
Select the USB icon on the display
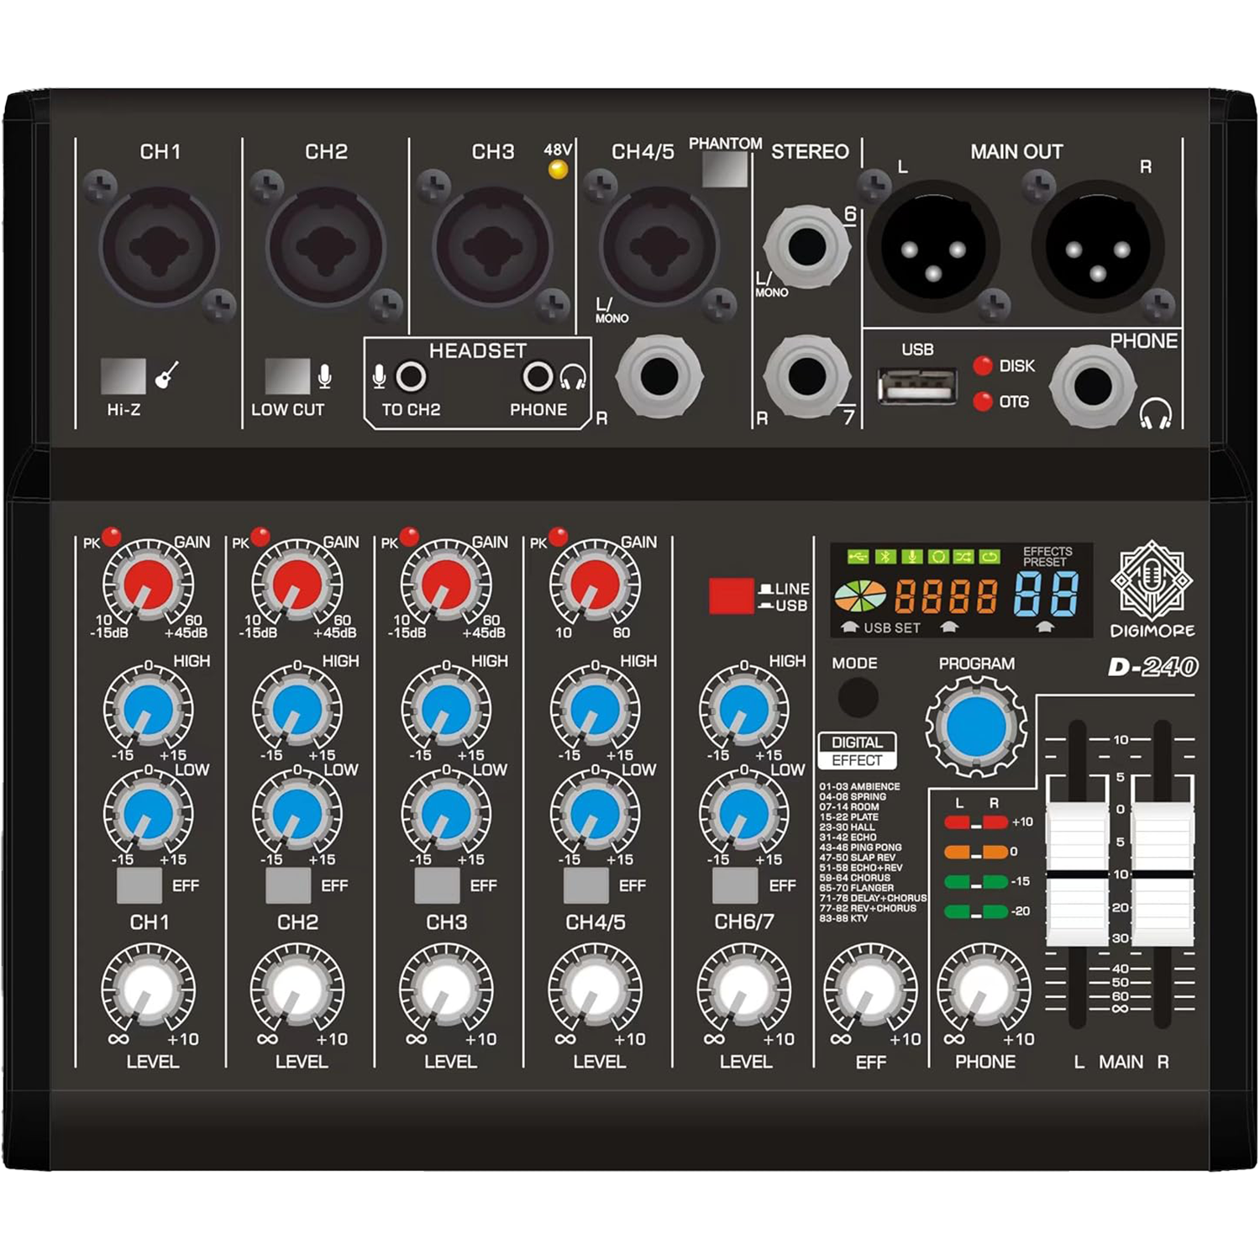click(x=858, y=557)
